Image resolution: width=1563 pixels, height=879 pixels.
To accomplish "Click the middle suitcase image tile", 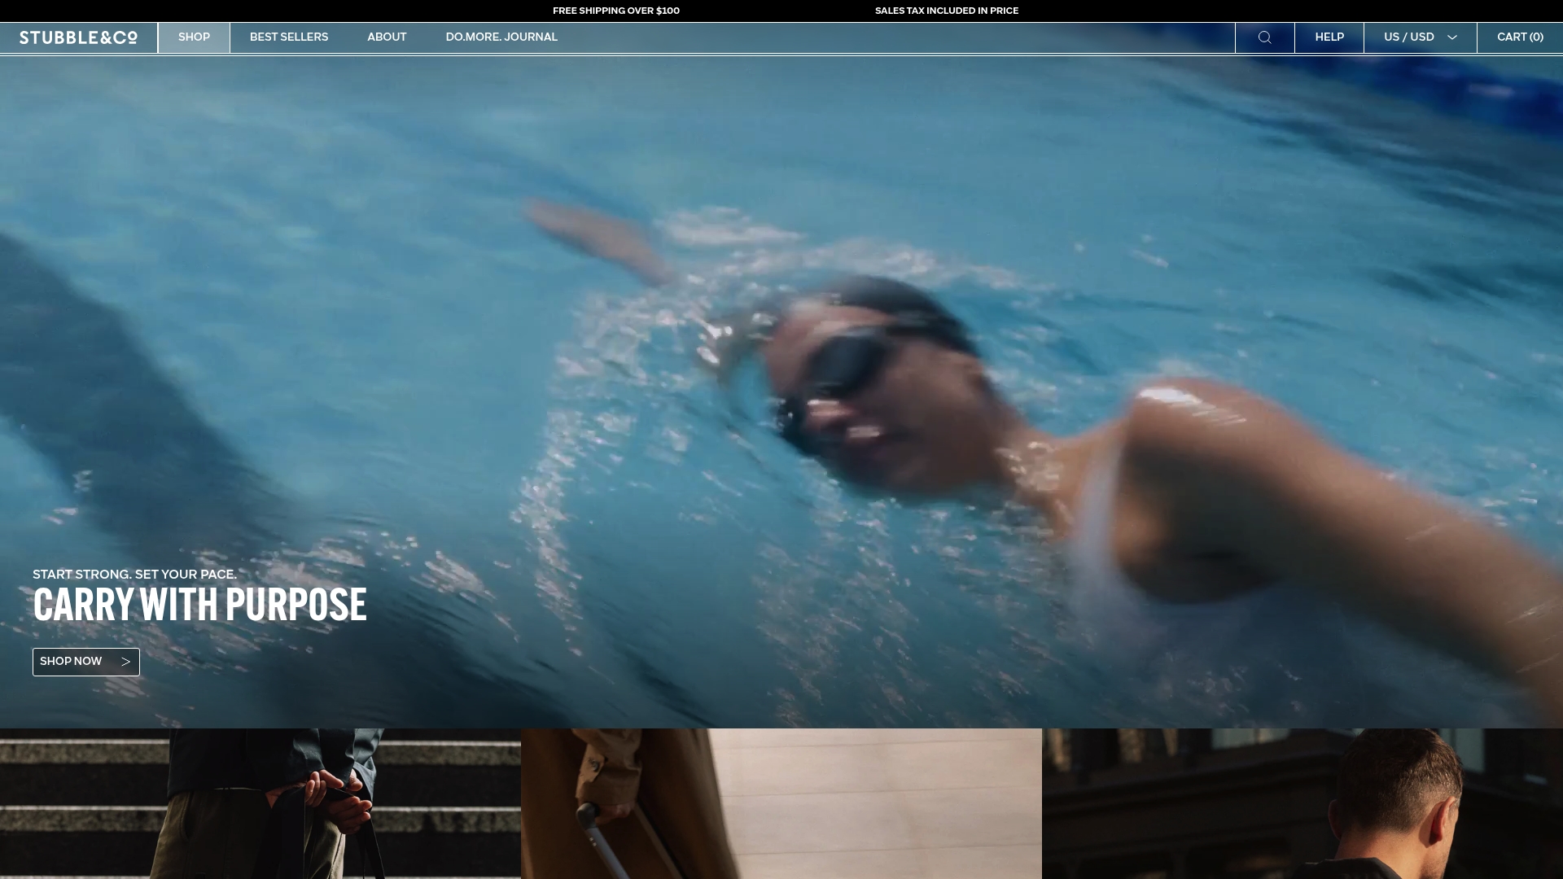I will pyautogui.click(x=781, y=803).
